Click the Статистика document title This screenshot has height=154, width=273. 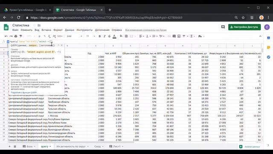click(x=21, y=25)
